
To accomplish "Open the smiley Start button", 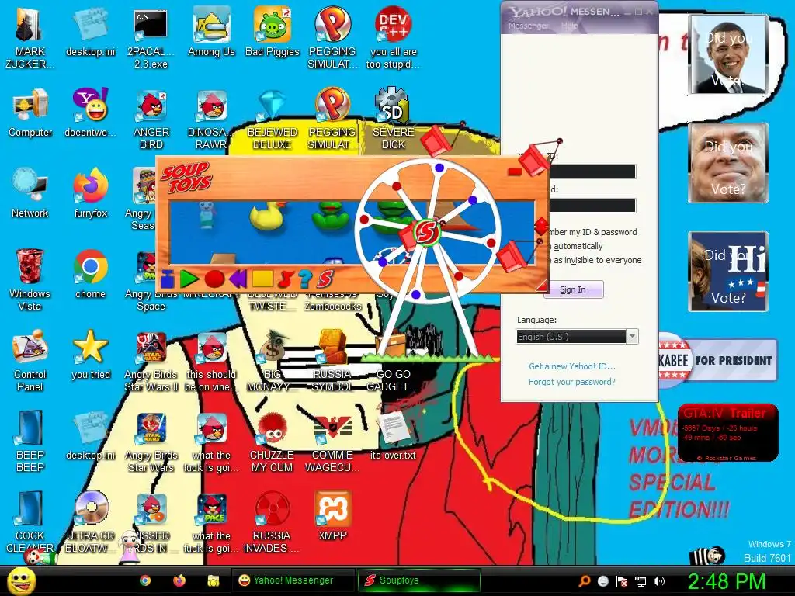I will [x=21, y=580].
